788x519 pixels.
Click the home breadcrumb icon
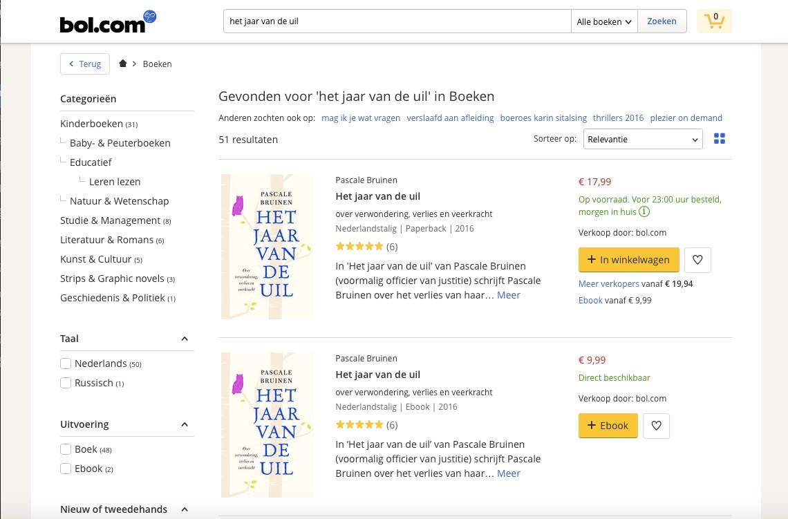tap(123, 64)
